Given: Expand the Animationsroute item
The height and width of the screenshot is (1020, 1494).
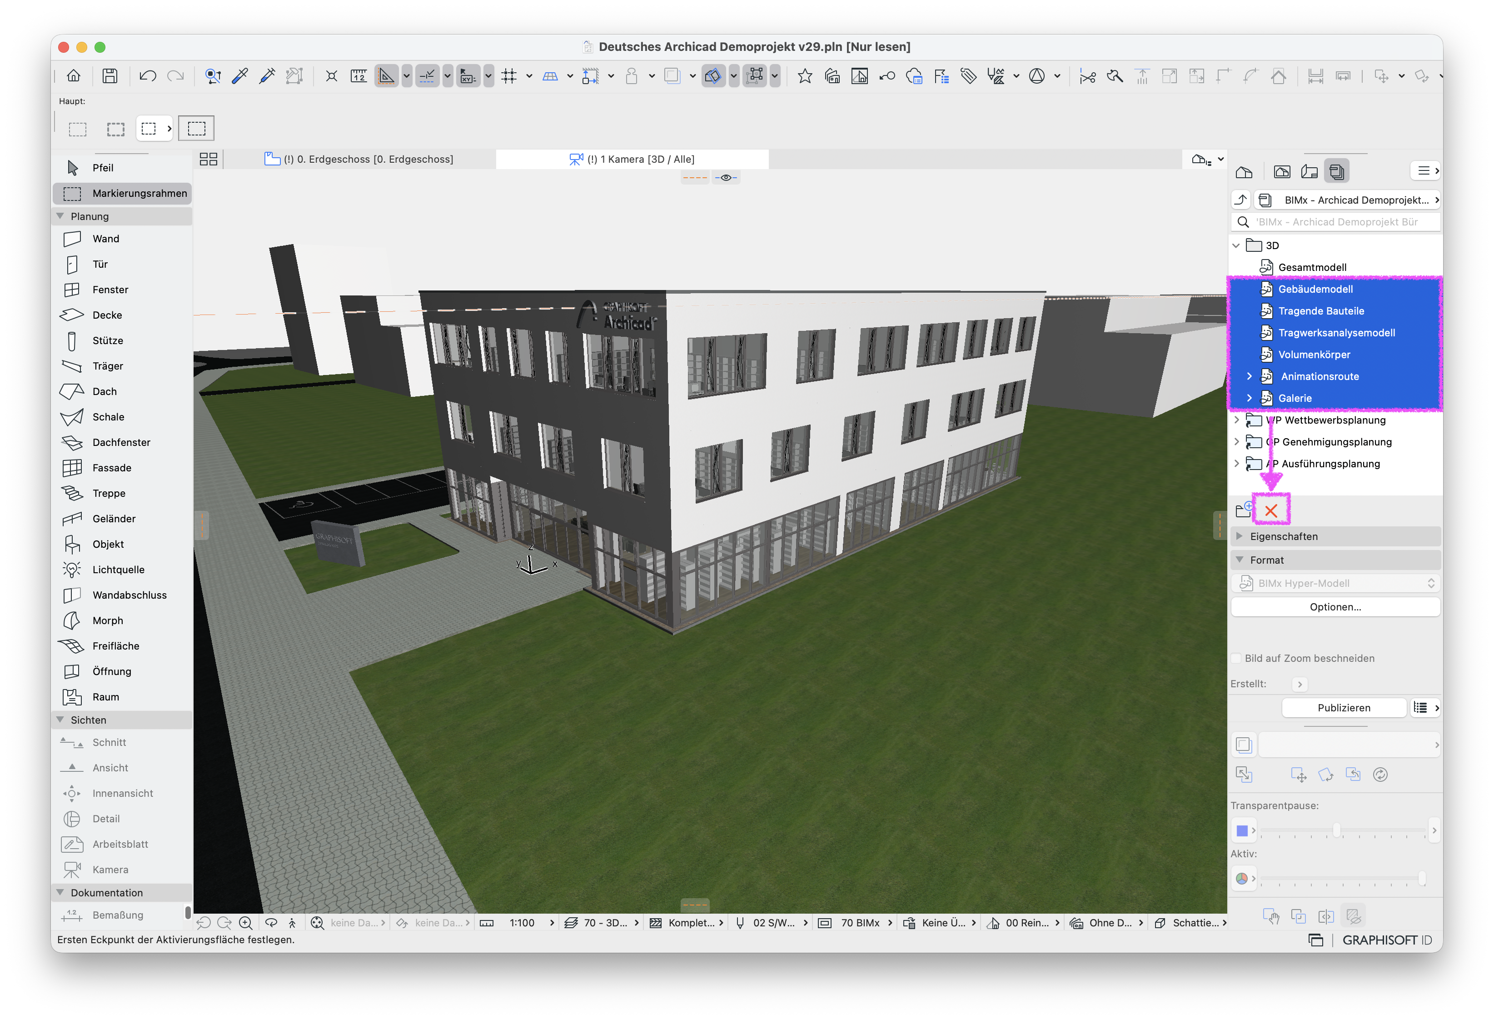Looking at the screenshot, I should point(1249,376).
